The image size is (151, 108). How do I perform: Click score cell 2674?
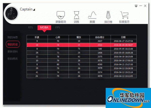pyautogui.click(x=100, y=72)
